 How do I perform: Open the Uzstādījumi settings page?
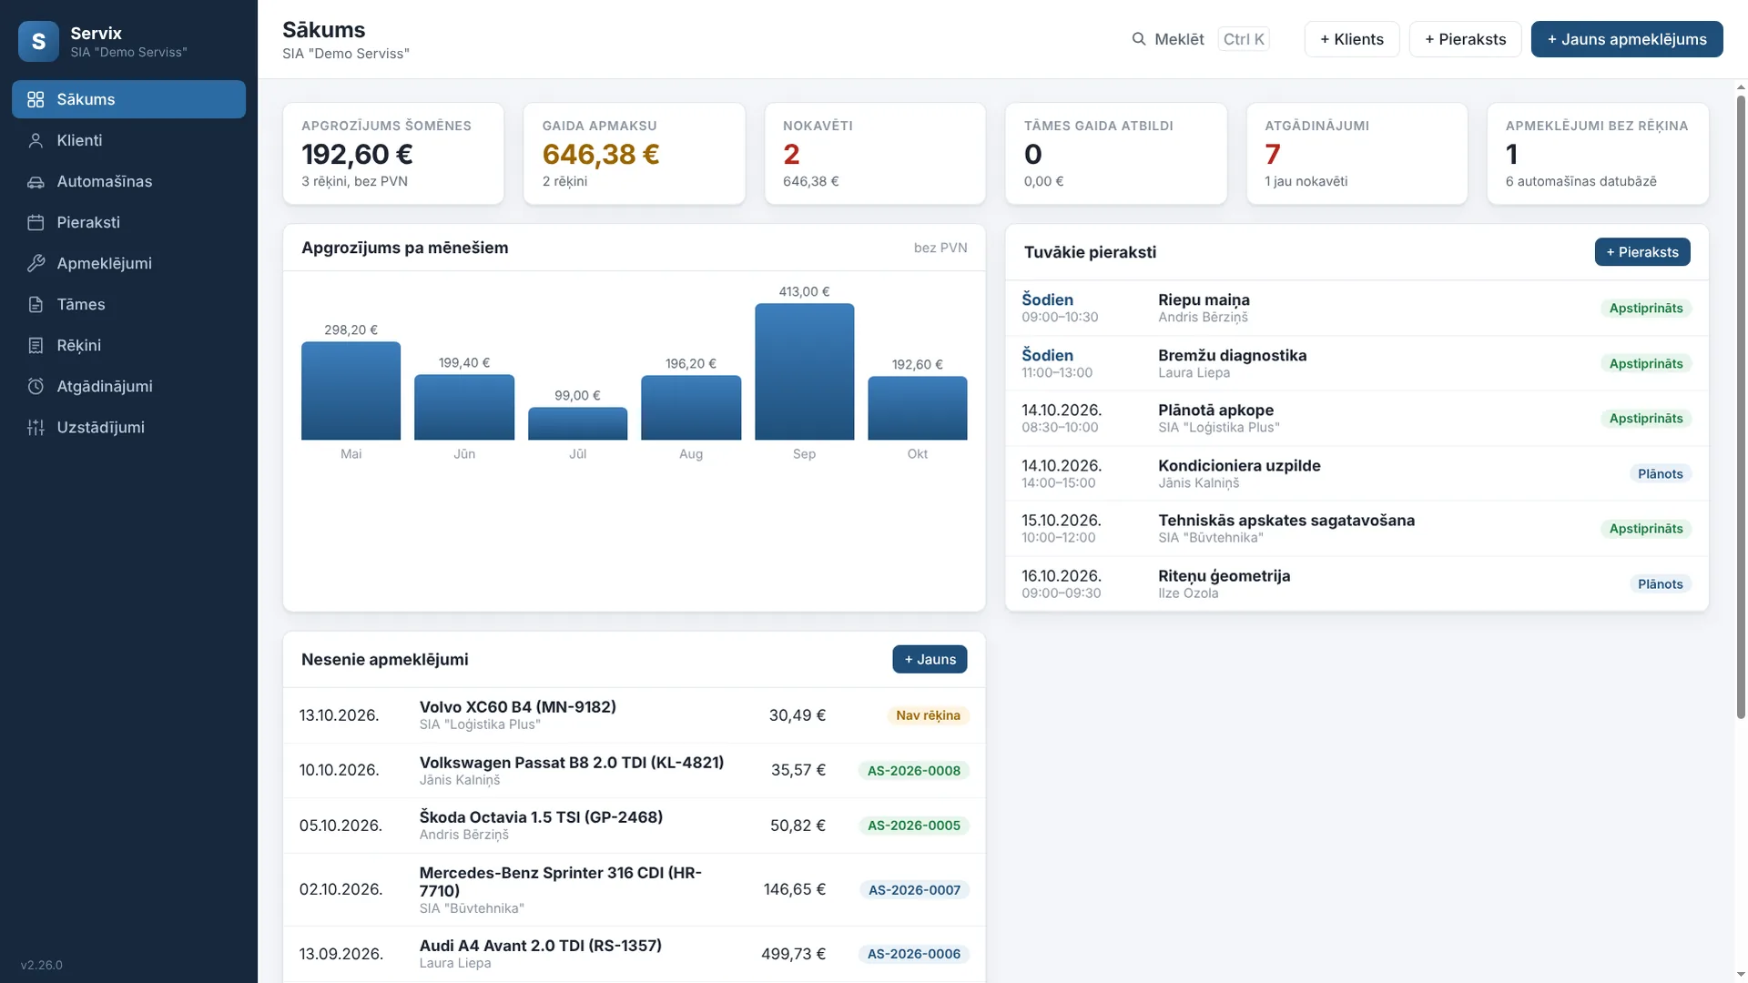(128, 427)
